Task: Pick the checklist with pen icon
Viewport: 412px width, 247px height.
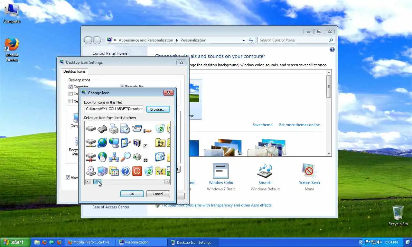Action: coord(125,142)
